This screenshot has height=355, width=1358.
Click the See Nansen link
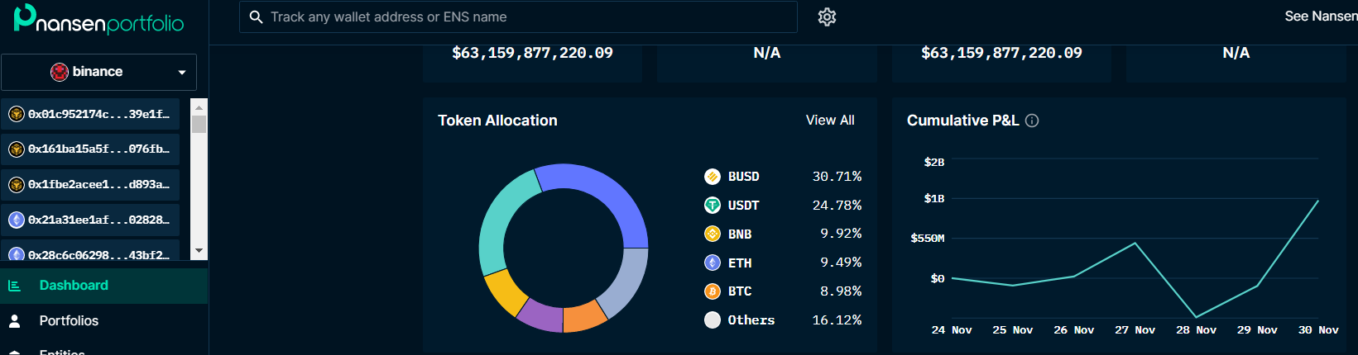coord(1320,17)
